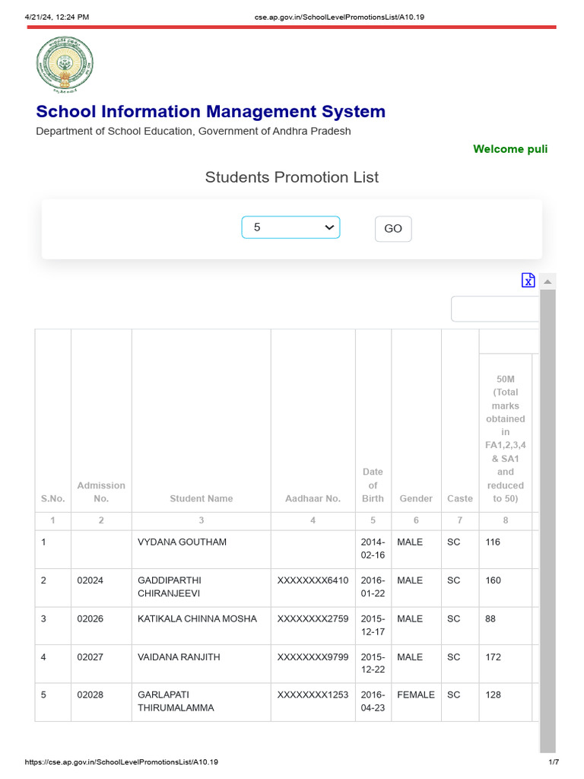The width and height of the screenshot is (584, 779).
Task: Select the name KATIKALA CHINNA MOSHA
Action: tap(197, 618)
